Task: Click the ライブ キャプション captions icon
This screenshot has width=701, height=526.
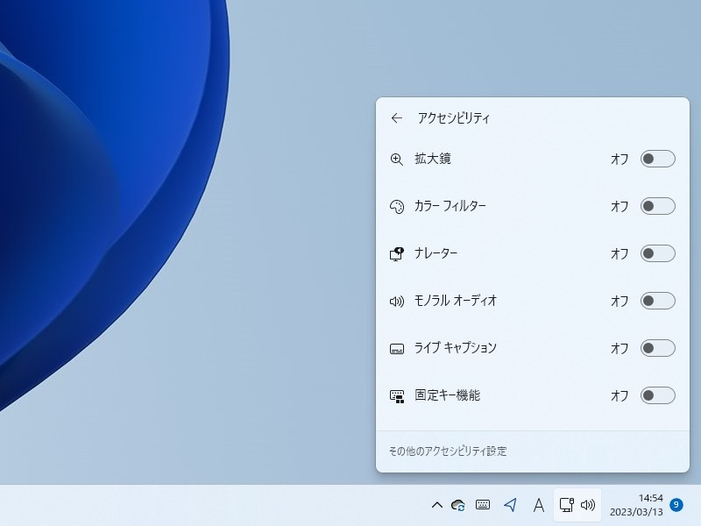Action: (x=397, y=348)
